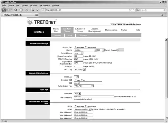Click the browser Forward arrow
This screenshot has height=123, width=168.
(x=9, y=10)
